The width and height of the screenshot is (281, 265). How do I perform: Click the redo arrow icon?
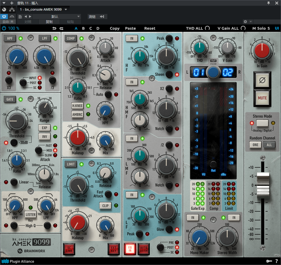62,28
